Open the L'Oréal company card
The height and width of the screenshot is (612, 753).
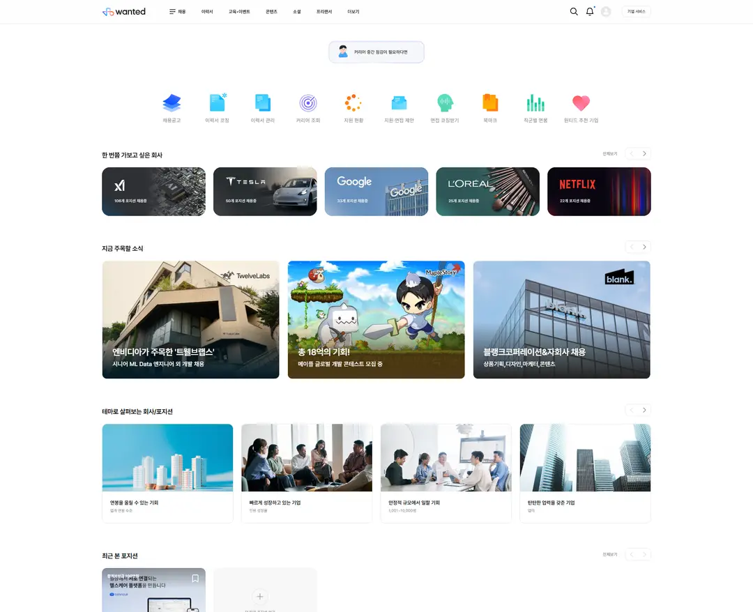[488, 192]
